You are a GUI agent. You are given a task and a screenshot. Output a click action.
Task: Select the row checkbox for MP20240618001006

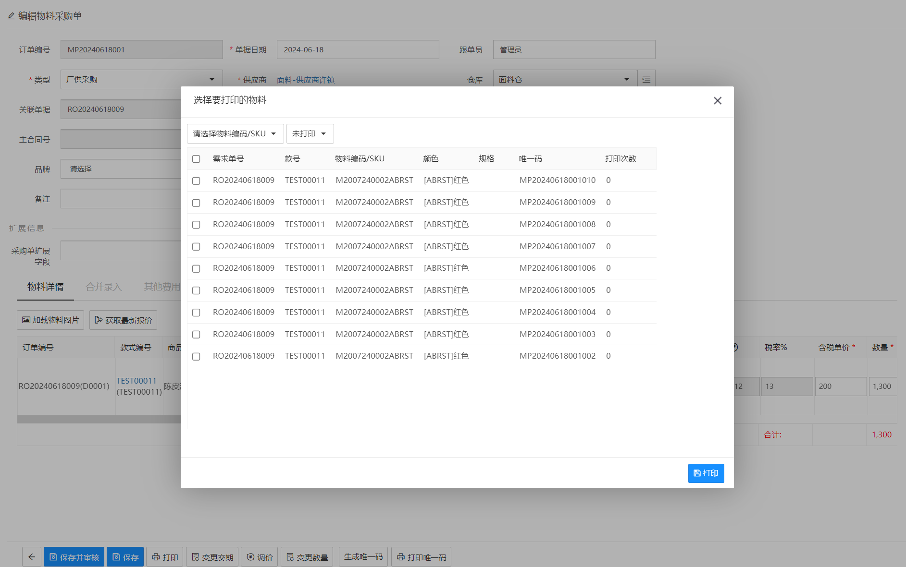click(x=196, y=269)
